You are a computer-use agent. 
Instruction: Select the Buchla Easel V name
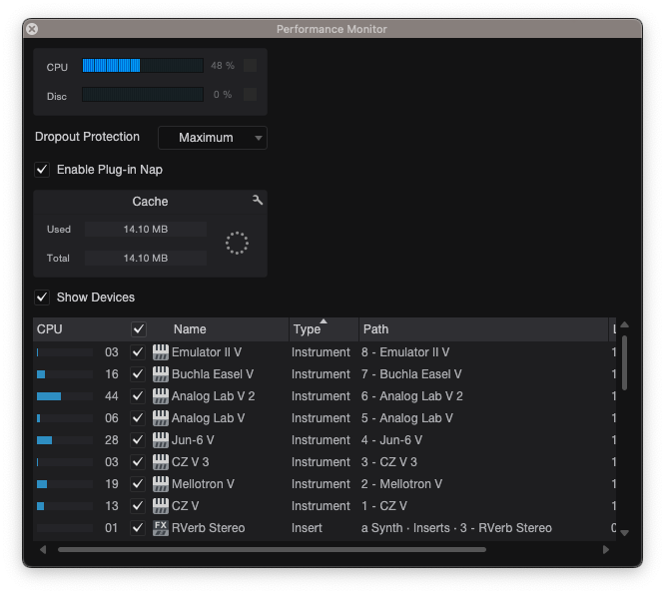[x=213, y=374]
